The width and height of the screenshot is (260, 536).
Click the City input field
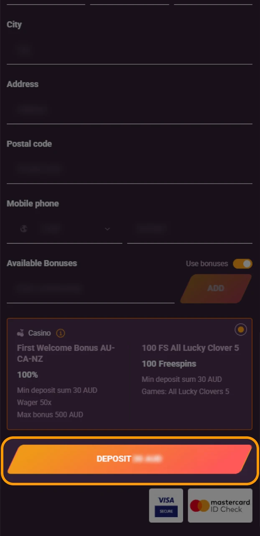coord(84,49)
